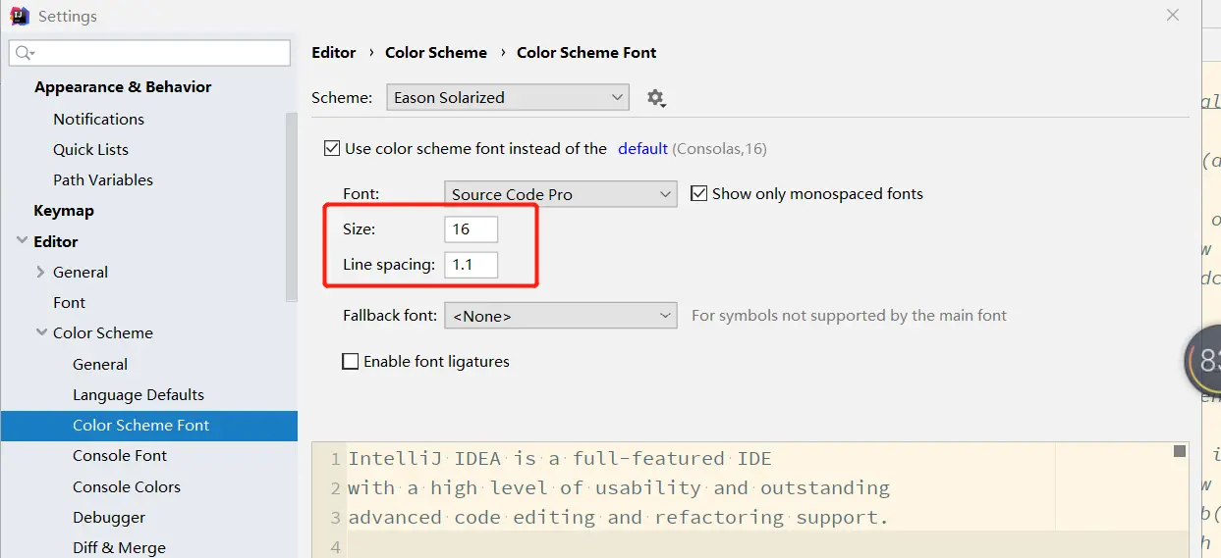The width and height of the screenshot is (1221, 558).
Task: Open the Keymap settings page
Action: [x=64, y=211]
